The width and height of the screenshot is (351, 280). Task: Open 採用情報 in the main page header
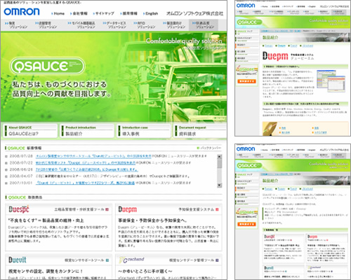tap(128, 13)
